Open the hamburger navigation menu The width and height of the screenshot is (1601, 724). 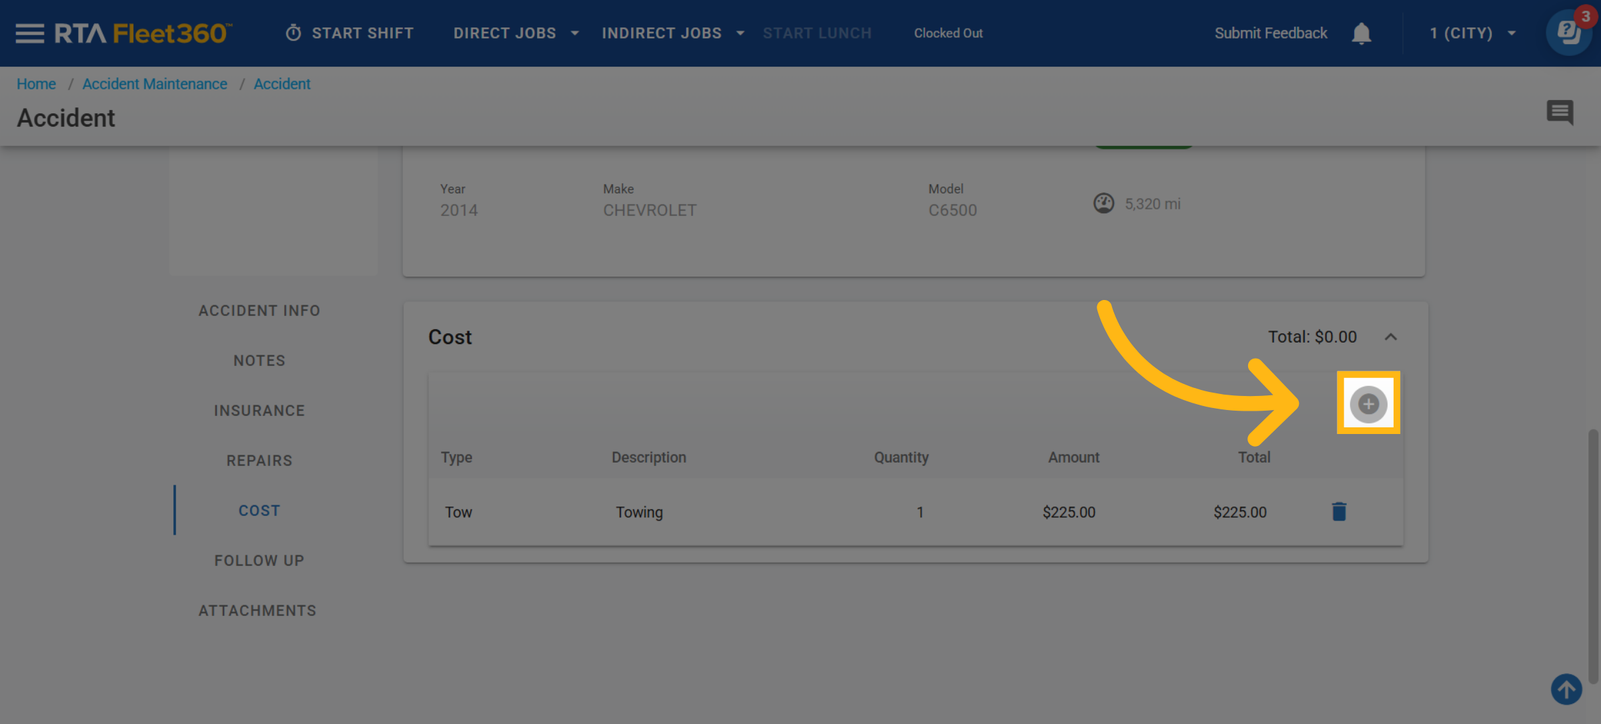29,33
